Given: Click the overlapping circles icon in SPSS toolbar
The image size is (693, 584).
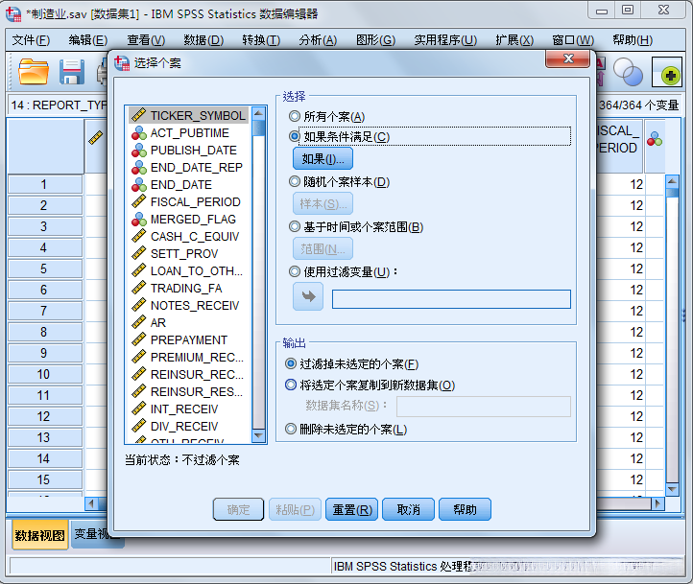Looking at the screenshot, I should coord(628,72).
